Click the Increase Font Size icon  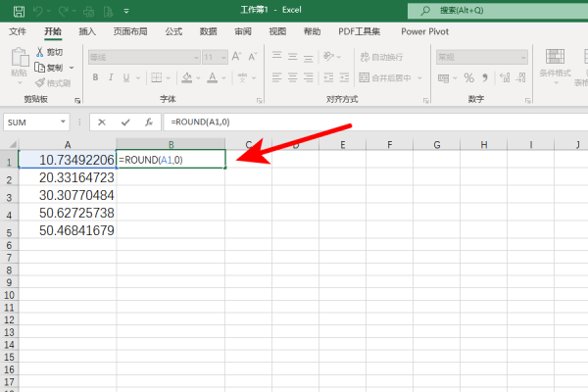(x=236, y=57)
